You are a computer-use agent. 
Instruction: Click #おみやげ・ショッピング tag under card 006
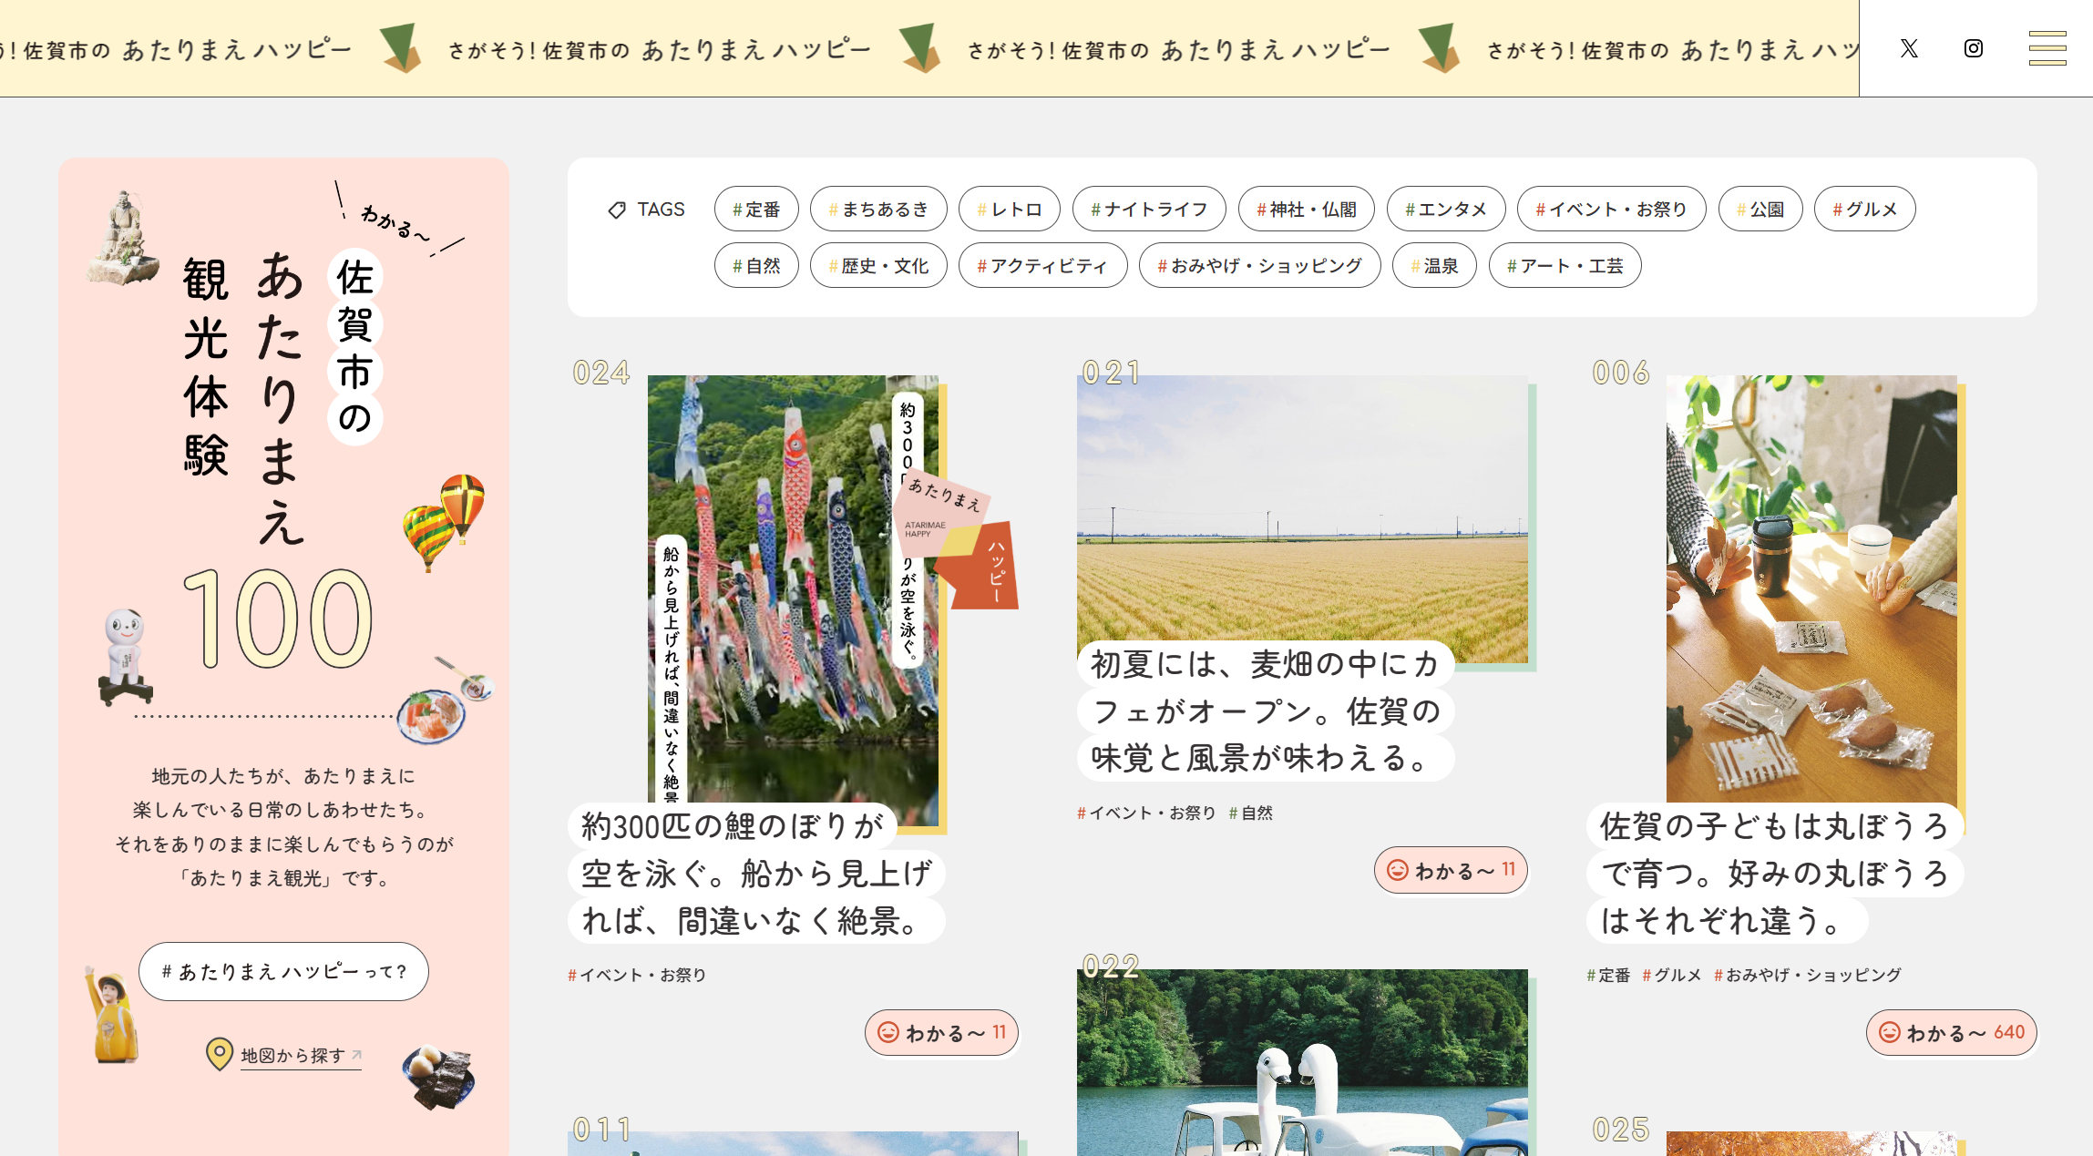click(x=1808, y=975)
